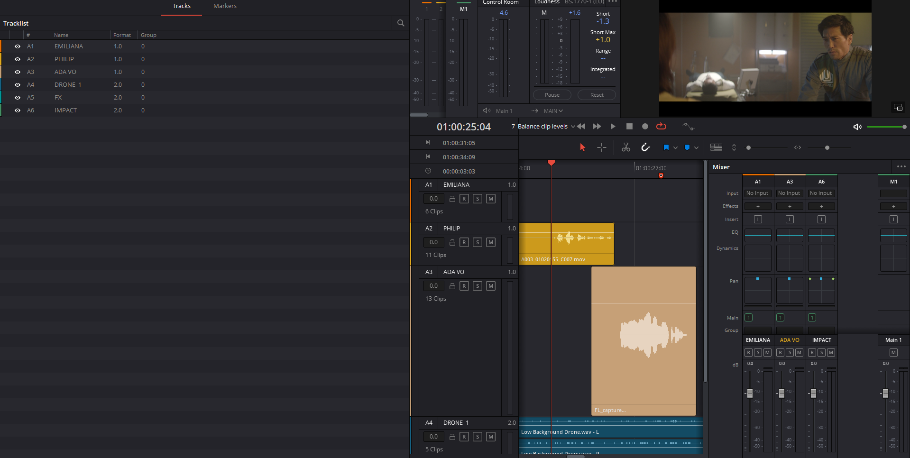Screen dimensions: 910x458
Task: Add a blue marker at playhead
Action: [687, 147]
